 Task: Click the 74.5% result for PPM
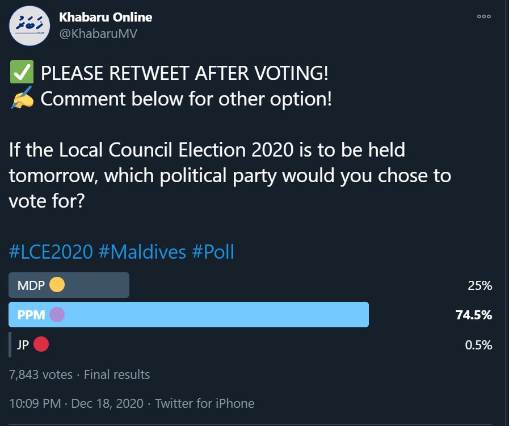point(473,315)
